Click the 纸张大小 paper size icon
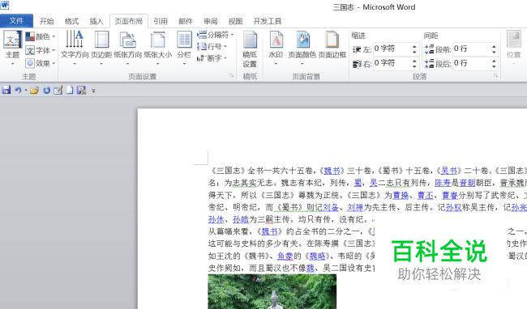 157,40
